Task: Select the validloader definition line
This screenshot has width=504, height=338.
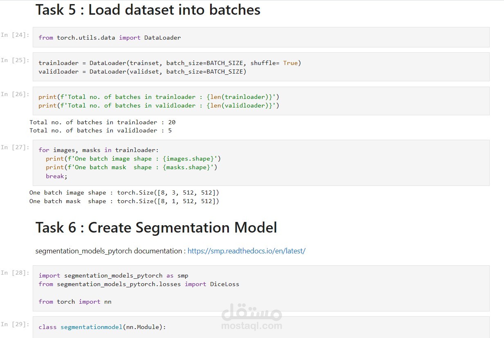Action: (x=143, y=72)
